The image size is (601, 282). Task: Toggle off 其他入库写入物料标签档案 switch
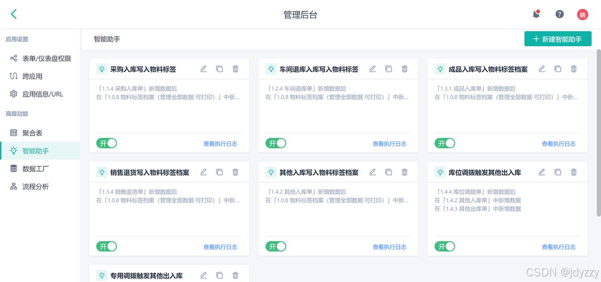coord(276,246)
